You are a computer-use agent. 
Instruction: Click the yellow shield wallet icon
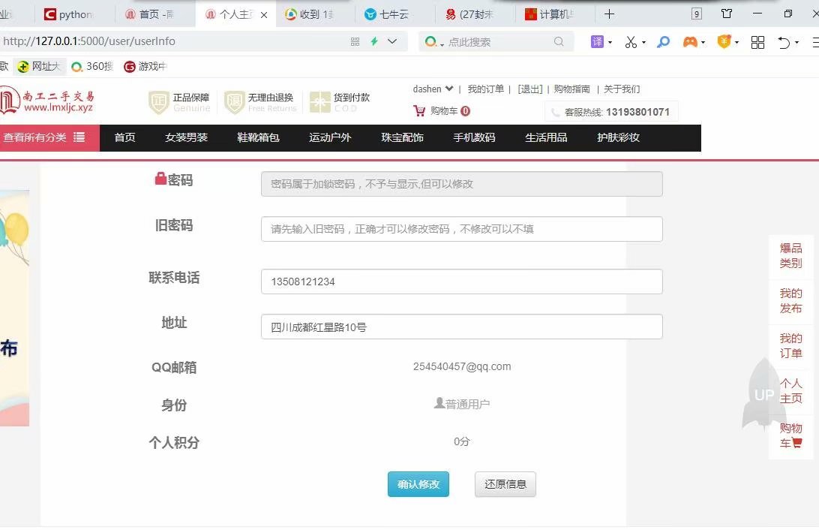point(724,41)
